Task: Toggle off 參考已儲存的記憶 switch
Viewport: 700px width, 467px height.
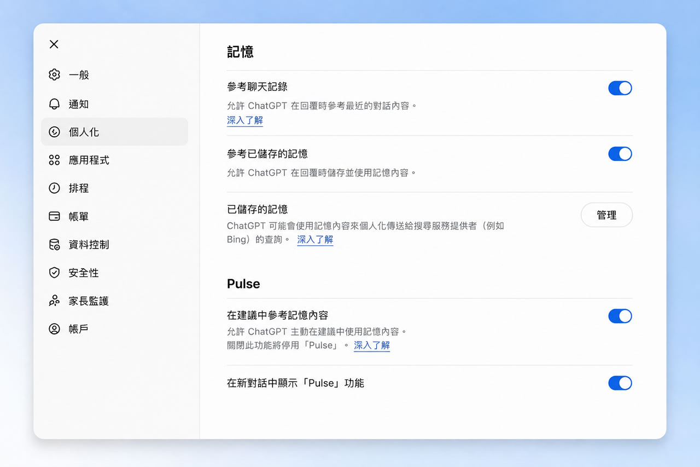Action: [620, 154]
